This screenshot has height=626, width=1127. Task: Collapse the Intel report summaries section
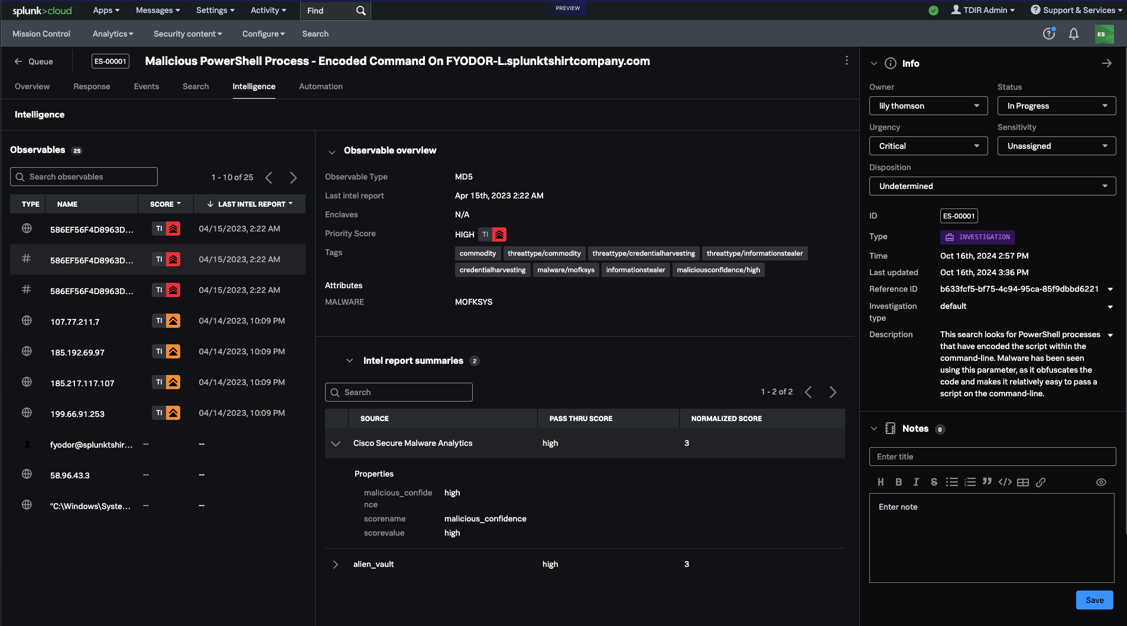(x=349, y=360)
